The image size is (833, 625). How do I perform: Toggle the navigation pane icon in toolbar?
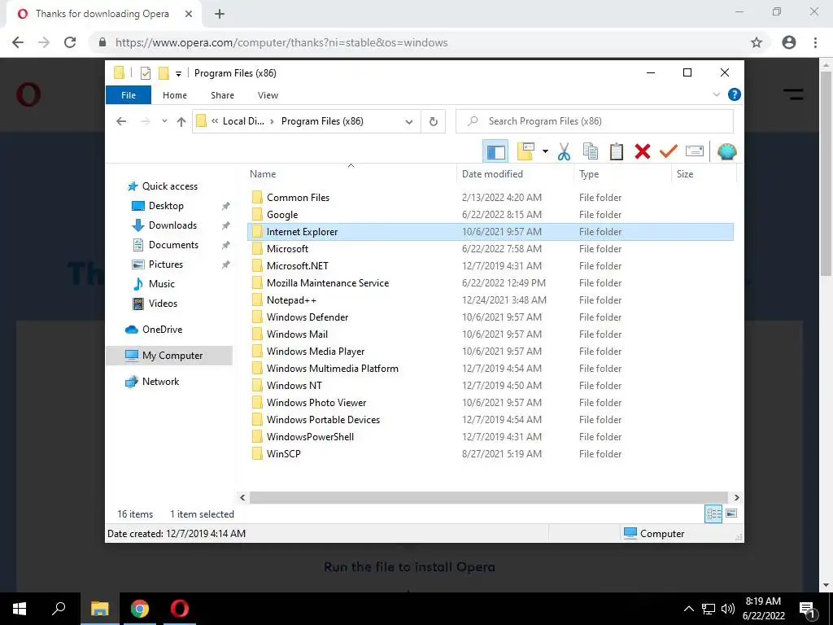(x=495, y=152)
